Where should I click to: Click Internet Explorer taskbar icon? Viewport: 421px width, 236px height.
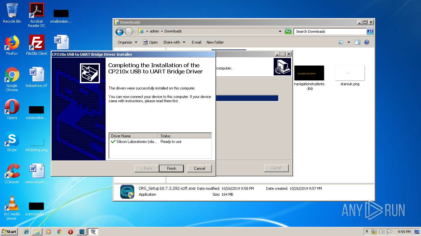tap(26, 232)
